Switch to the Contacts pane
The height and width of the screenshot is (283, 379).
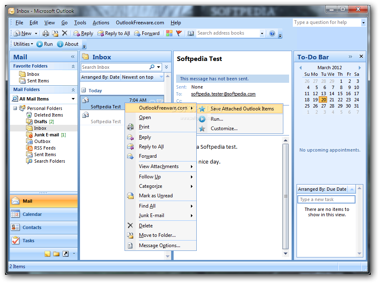44,227
